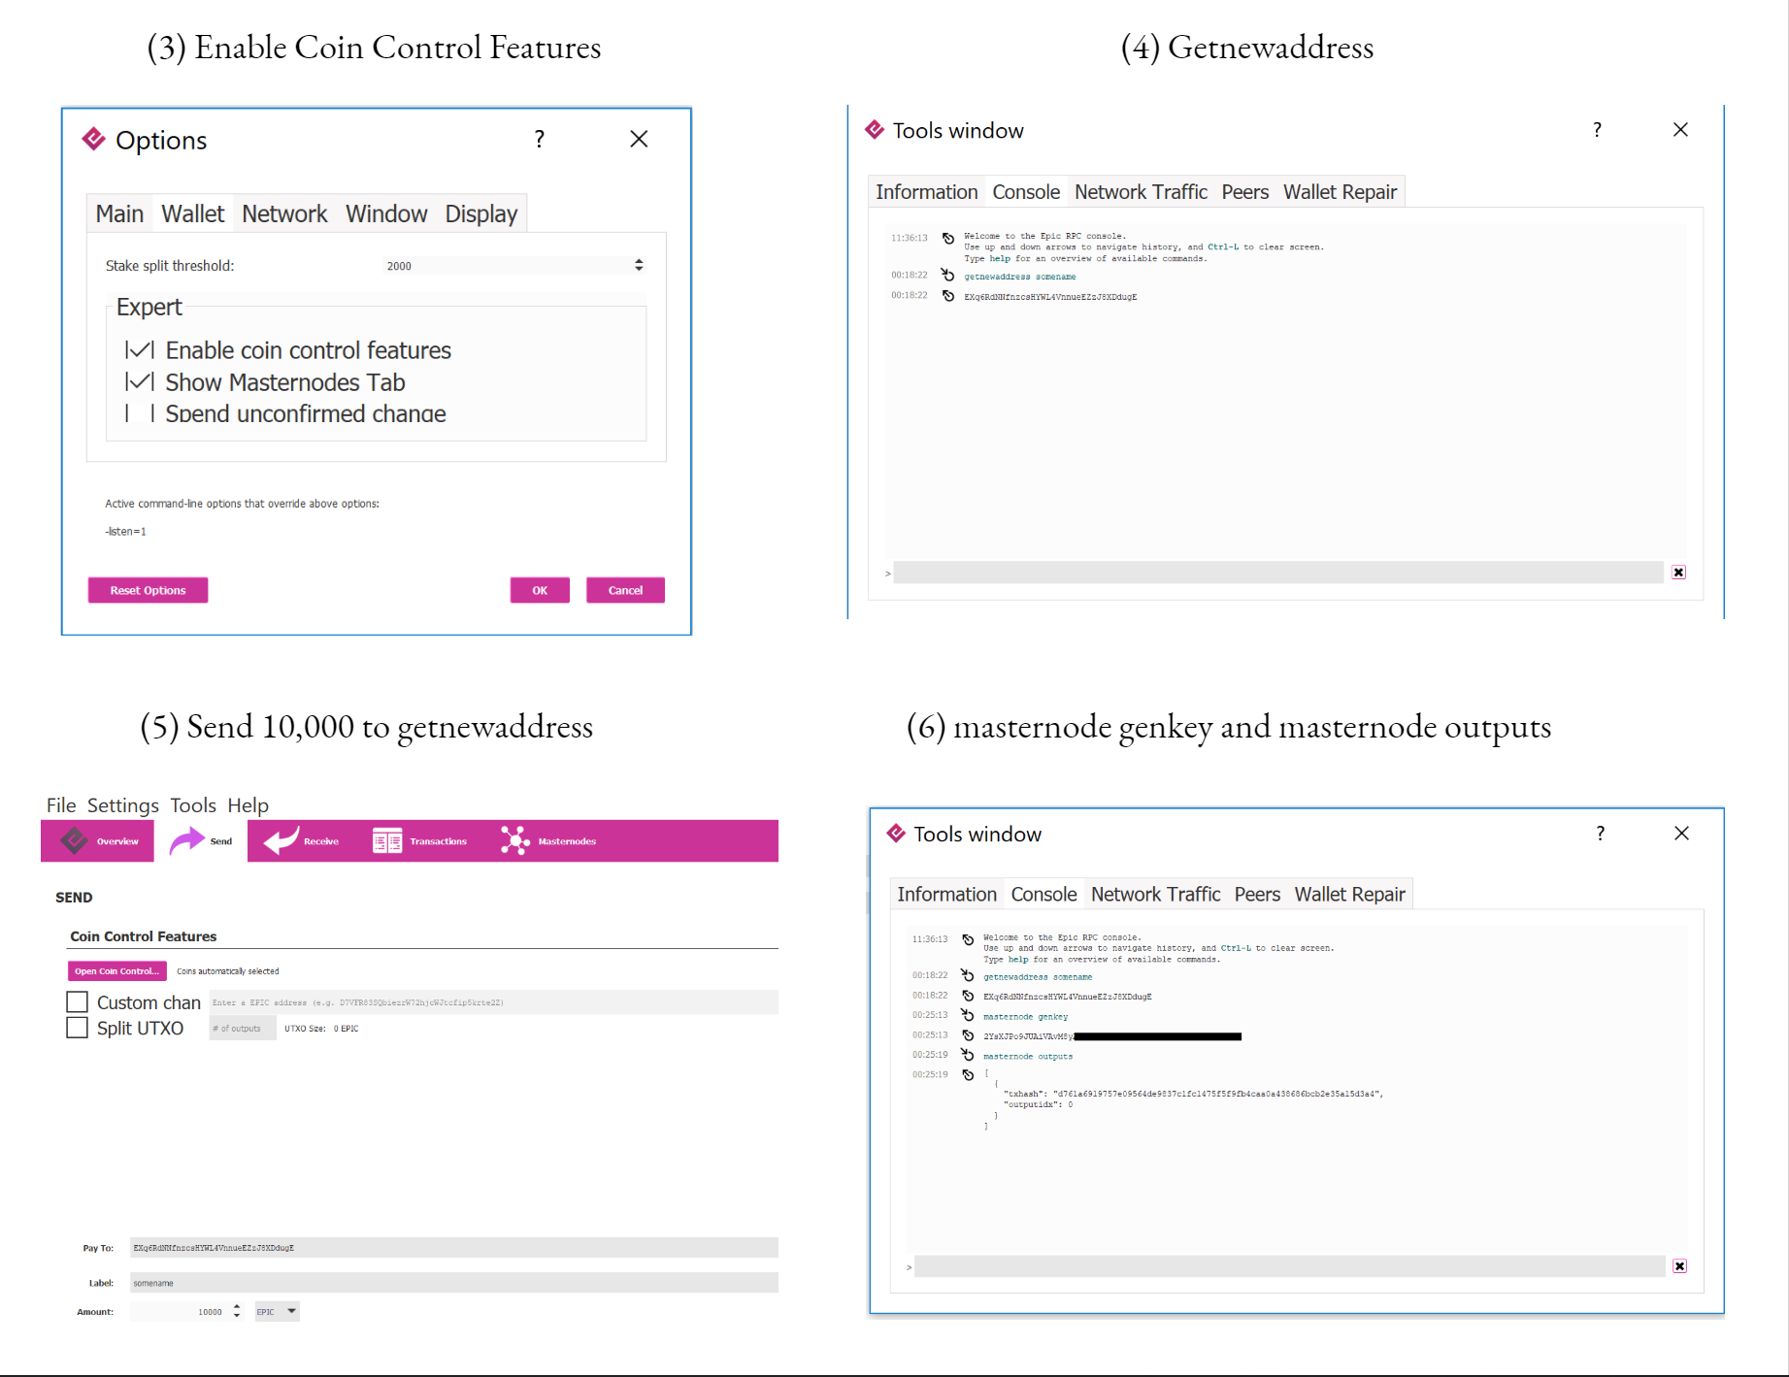Click help icon in upper Tools window
Viewport: 1789px width, 1377px height.
[x=1597, y=130]
